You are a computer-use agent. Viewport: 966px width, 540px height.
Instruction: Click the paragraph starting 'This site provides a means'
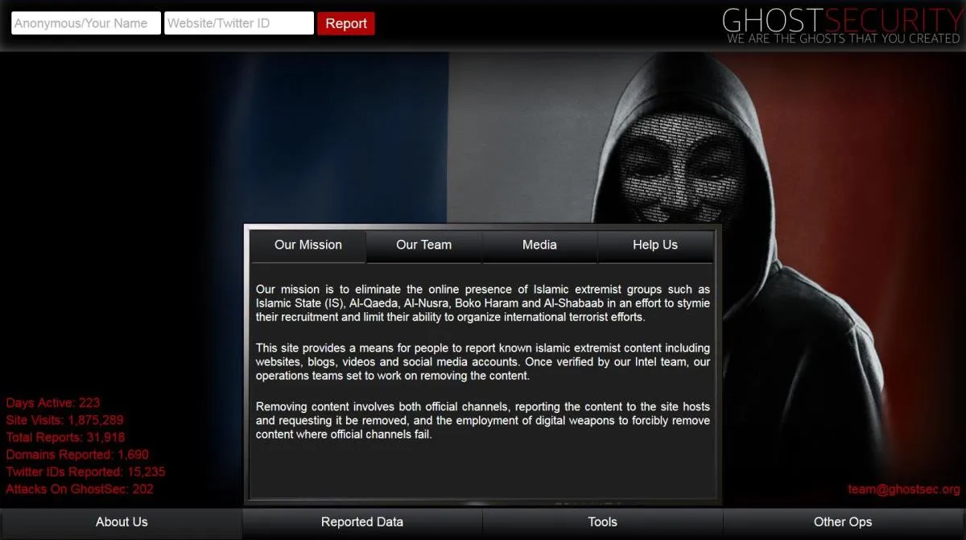click(x=483, y=362)
